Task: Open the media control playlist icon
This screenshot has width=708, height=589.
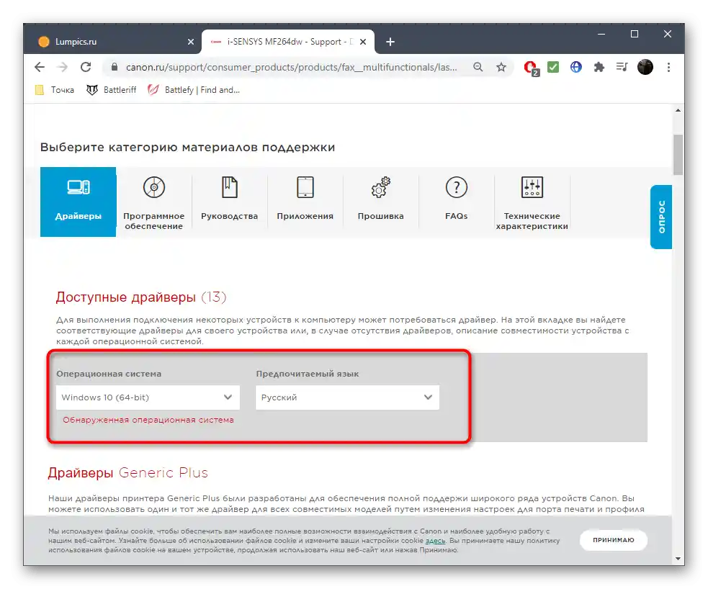Action: (622, 67)
